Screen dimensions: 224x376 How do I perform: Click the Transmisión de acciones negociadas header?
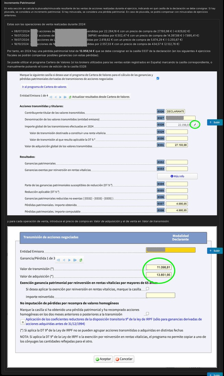pos(51,237)
